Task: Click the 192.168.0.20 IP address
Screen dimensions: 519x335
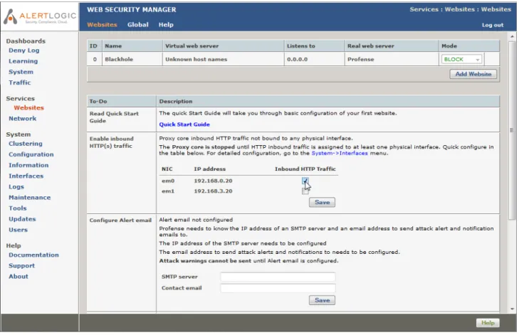Action: click(213, 181)
